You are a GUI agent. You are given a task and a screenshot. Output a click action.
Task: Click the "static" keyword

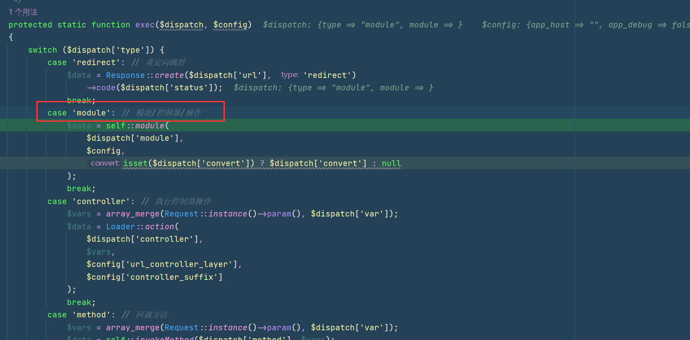tap(72, 25)
